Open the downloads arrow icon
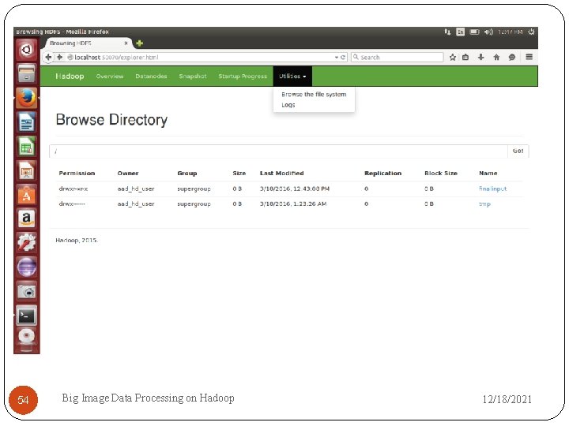This screenshot has width=569, height=426. tap(480, 58)
